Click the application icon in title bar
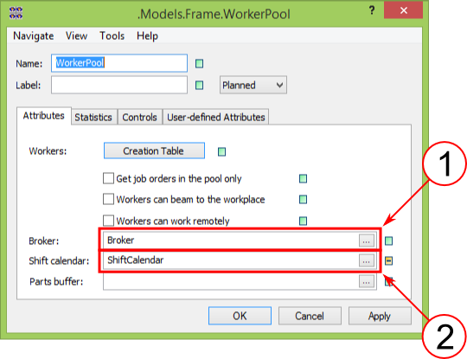Image resolution: width=467 pixels, height=359 pixels. [16, 13]
